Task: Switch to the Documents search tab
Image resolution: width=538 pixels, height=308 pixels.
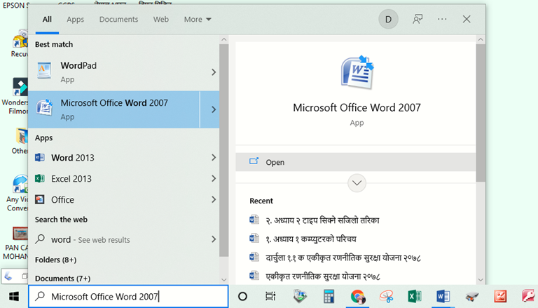Action: (118, 19)
